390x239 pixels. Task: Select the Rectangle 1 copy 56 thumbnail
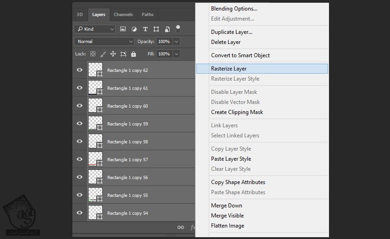[x=95, y=177]
